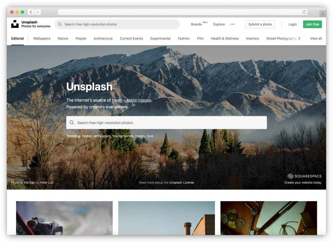Focus the top search photos field
The image size is (333, 242).
(117, 24)
